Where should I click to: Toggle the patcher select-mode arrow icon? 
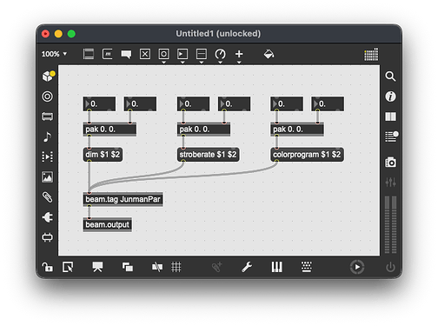[x=68, y=267]
